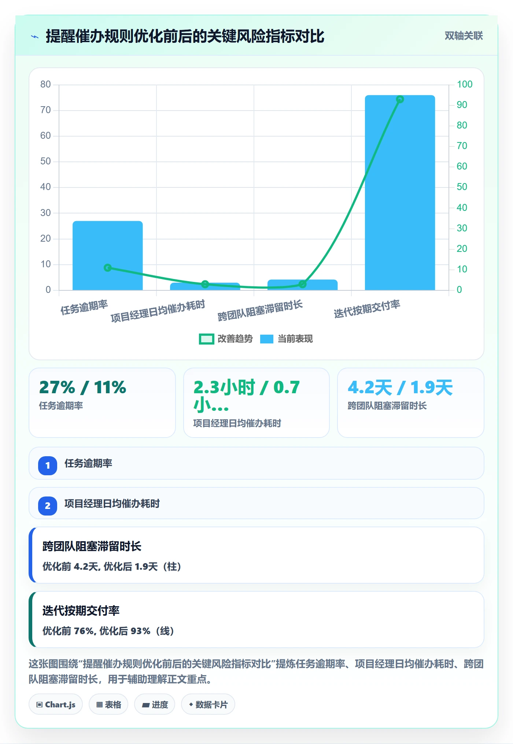Screen dimensions: 513x744
Task: Click the right axis value 100
Action: (465, 84)
